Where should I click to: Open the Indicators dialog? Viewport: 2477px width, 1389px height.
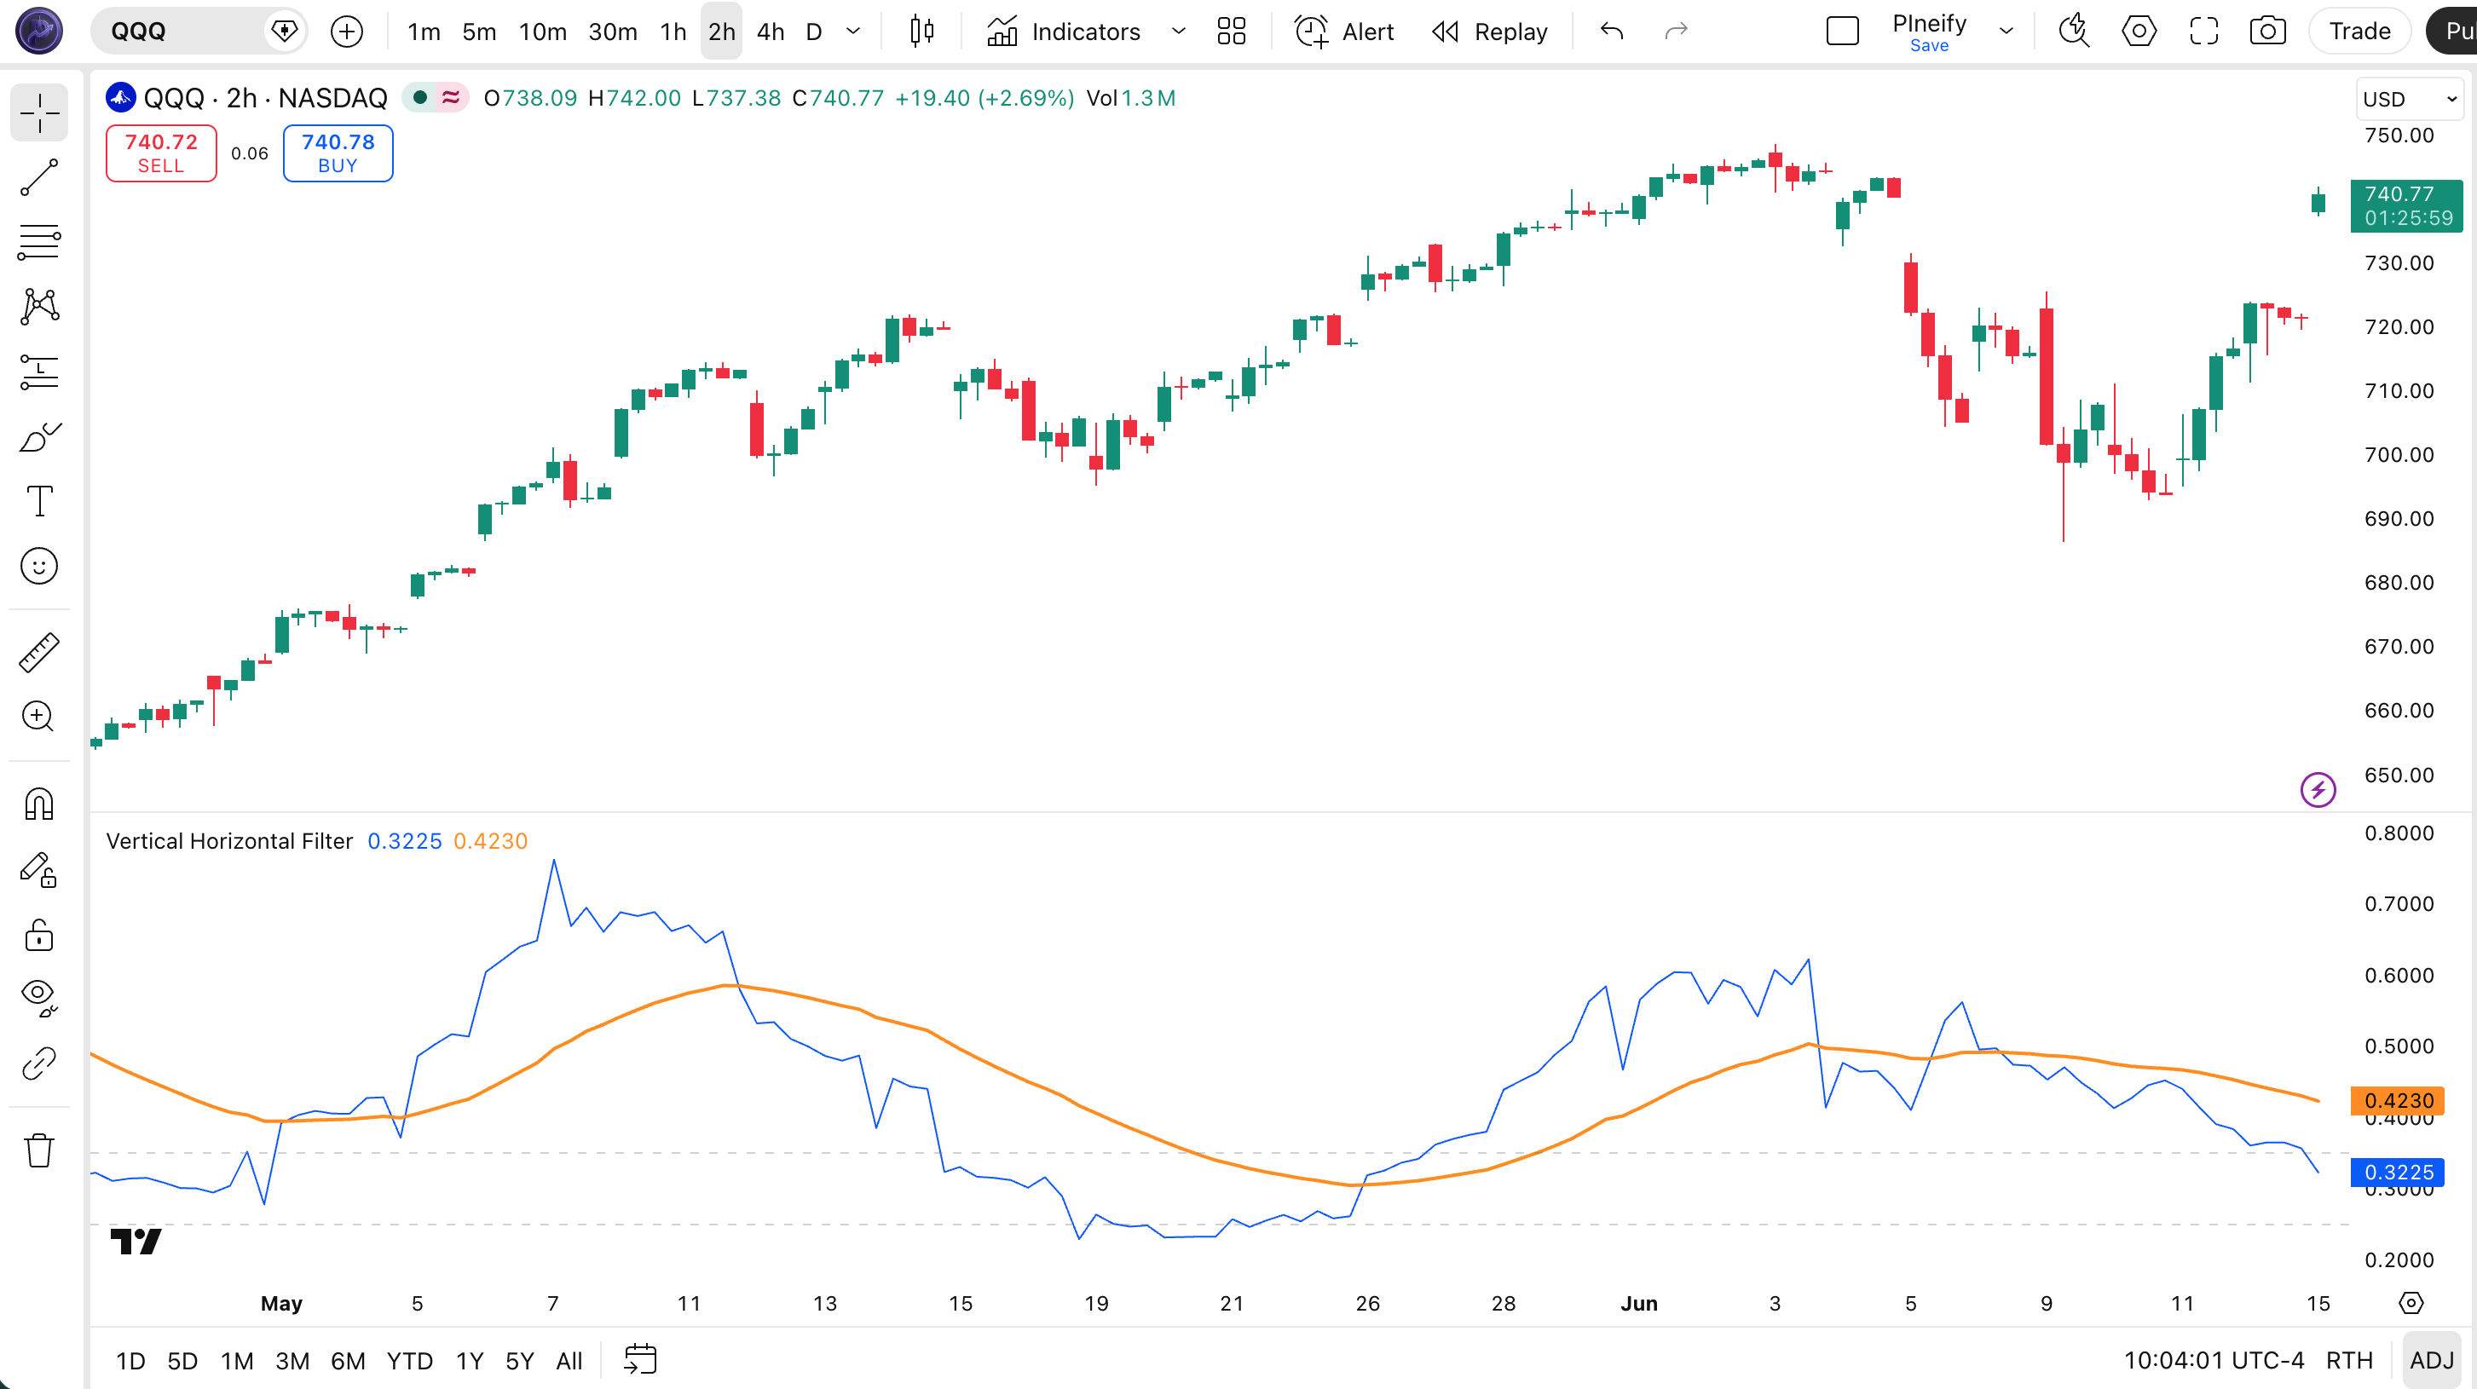1064,32
